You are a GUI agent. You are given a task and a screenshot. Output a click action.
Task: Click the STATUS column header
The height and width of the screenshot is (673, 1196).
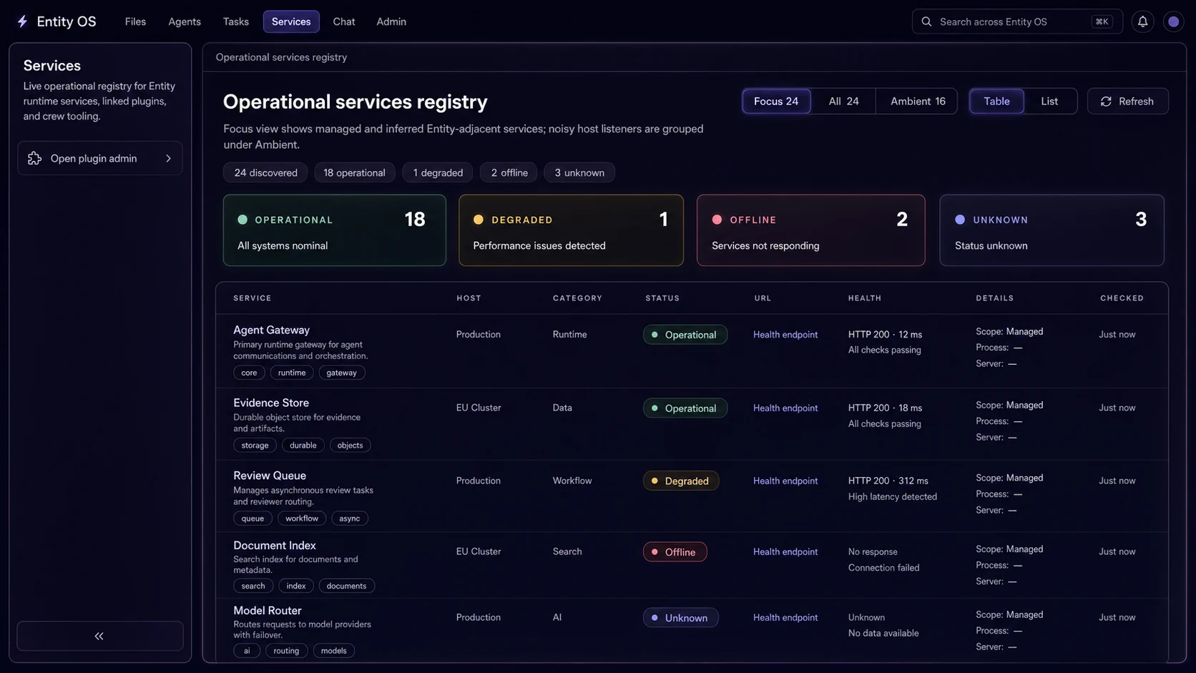coord(662,298)
